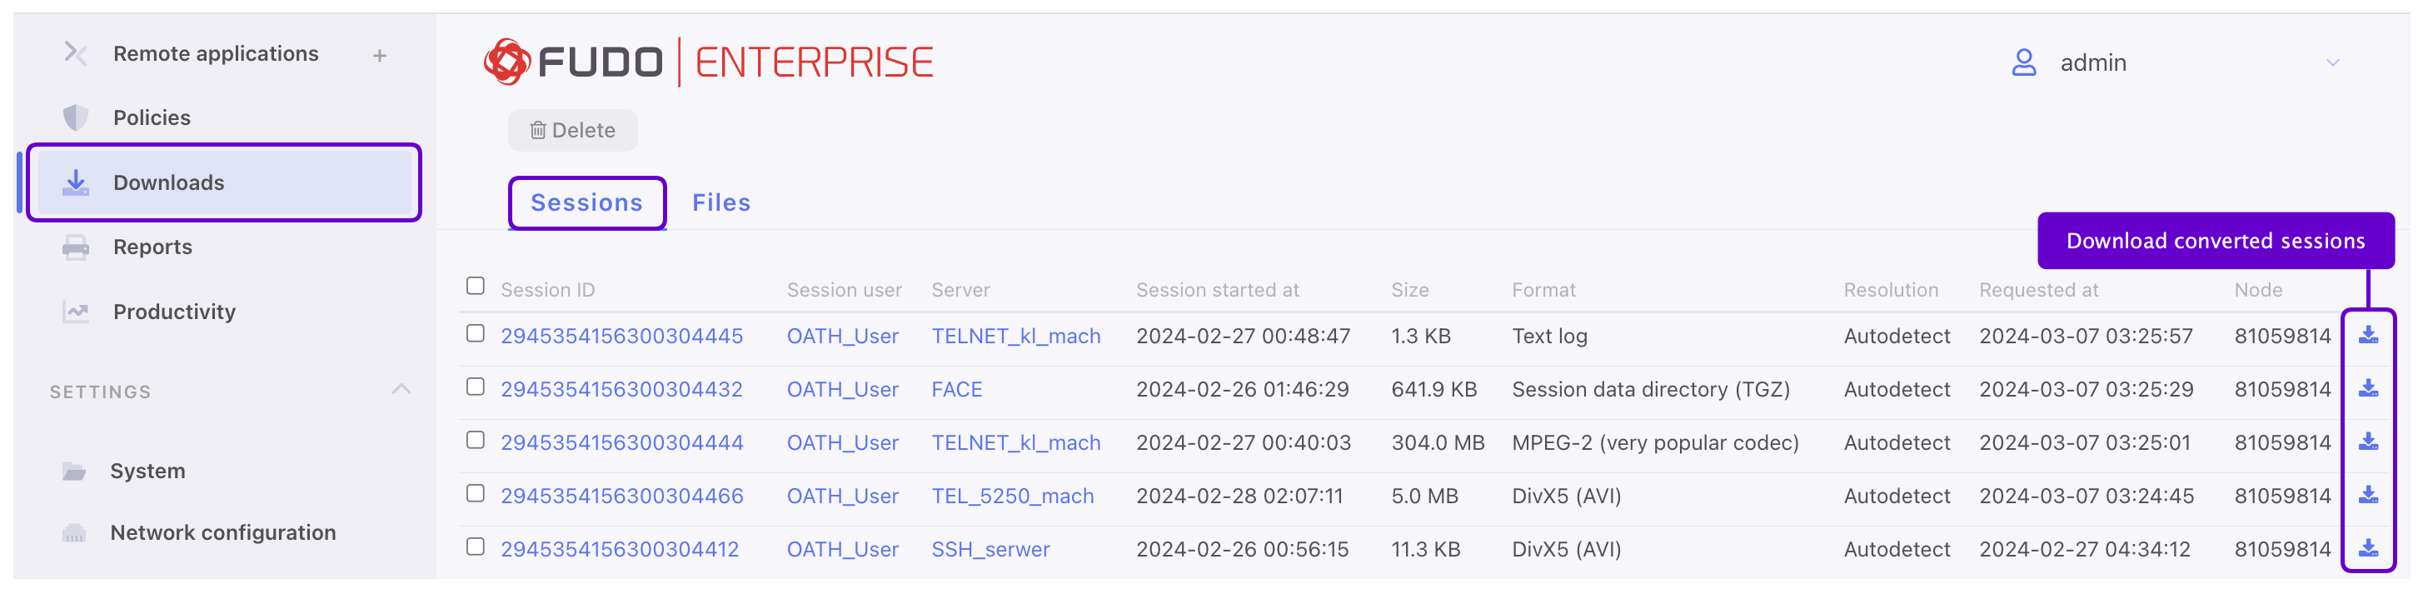Click the Fudo Enterprise logo
The width and height of the screenshot is (2423, 599).
coord(707,60)
